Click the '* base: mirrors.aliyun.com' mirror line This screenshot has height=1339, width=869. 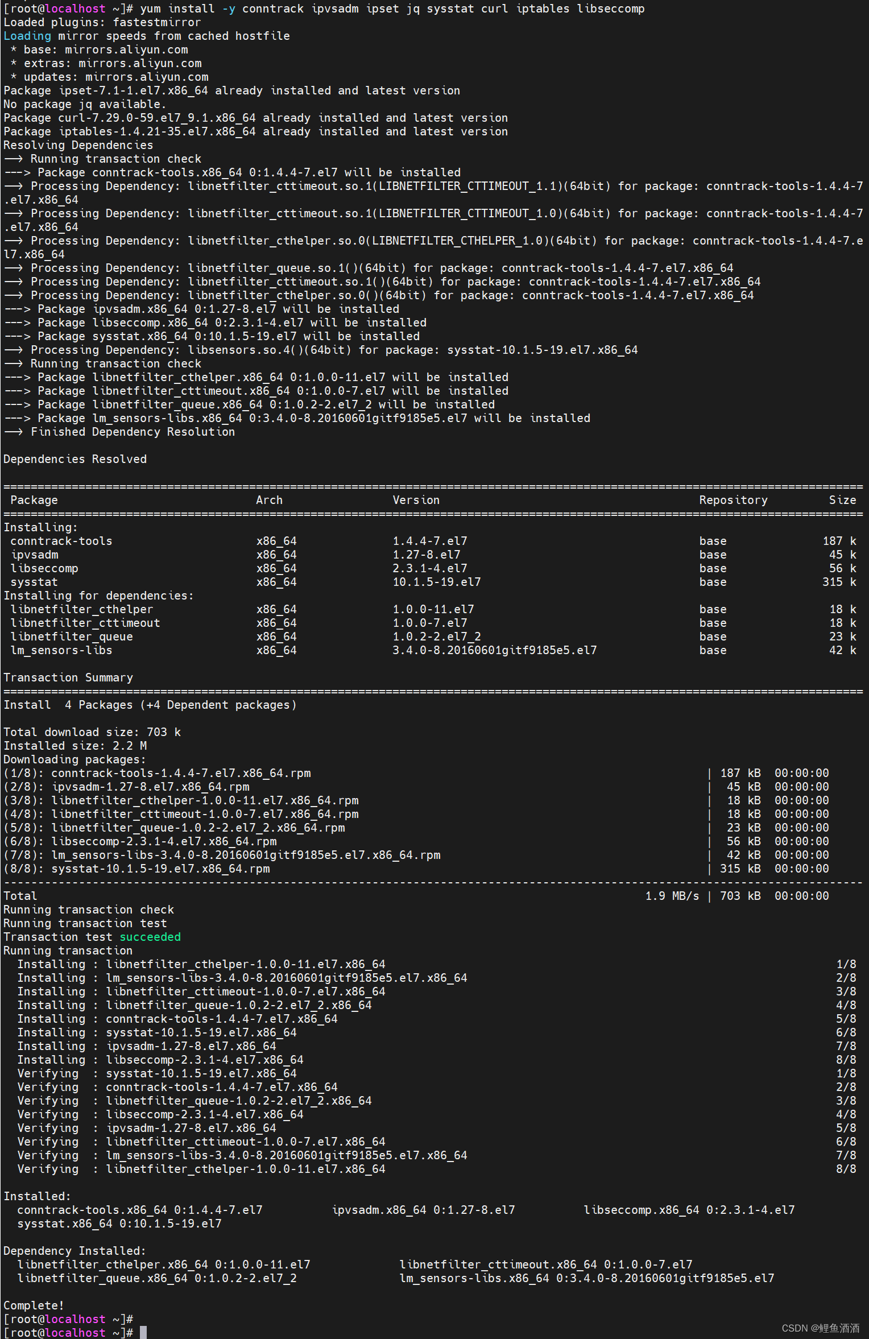99,49
